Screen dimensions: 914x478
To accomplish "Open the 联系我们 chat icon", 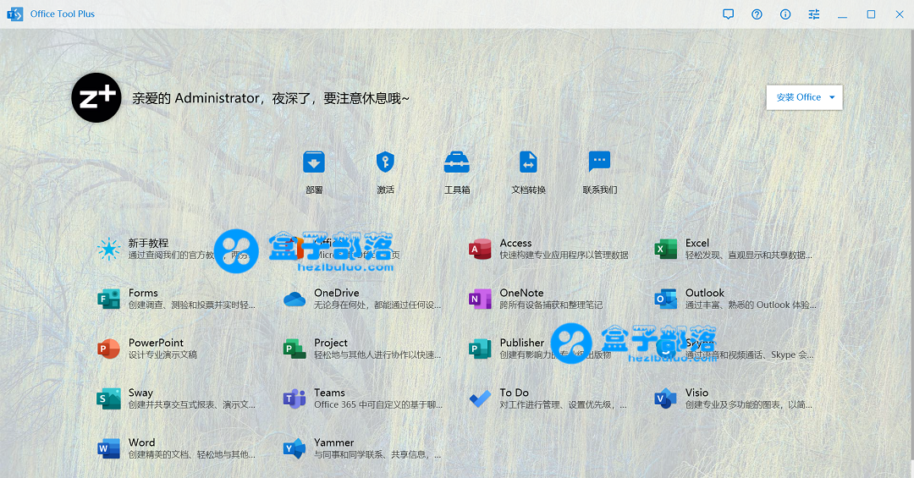I will (599, 162).
